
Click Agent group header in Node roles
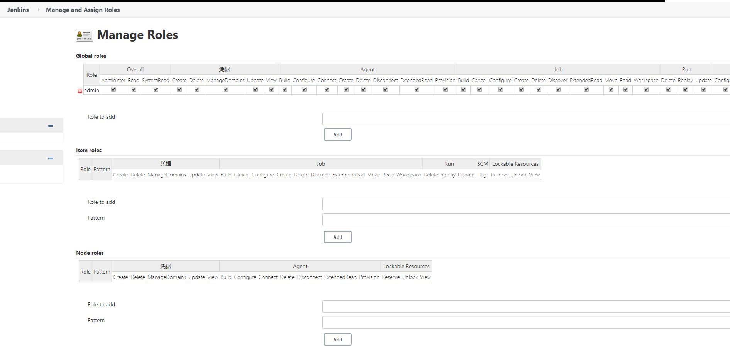(300, 266)
